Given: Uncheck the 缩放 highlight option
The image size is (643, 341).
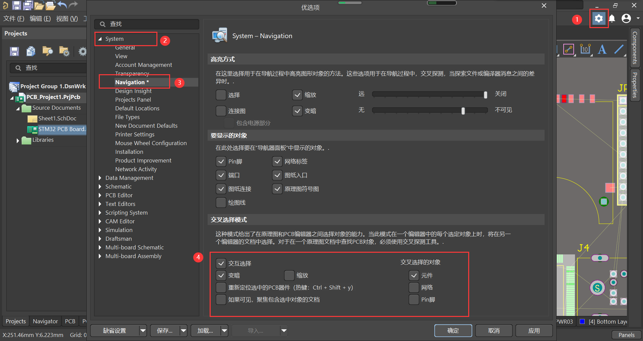Looking at the screenshot, I should (x=297, y=95).
